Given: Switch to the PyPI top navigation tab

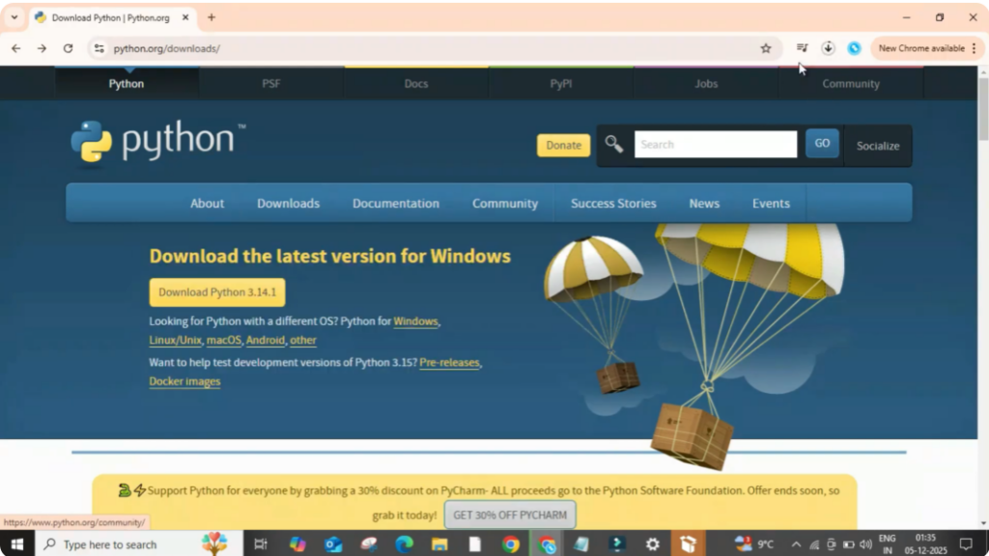Looking at the screenshot, I should [x=560, y=84].
